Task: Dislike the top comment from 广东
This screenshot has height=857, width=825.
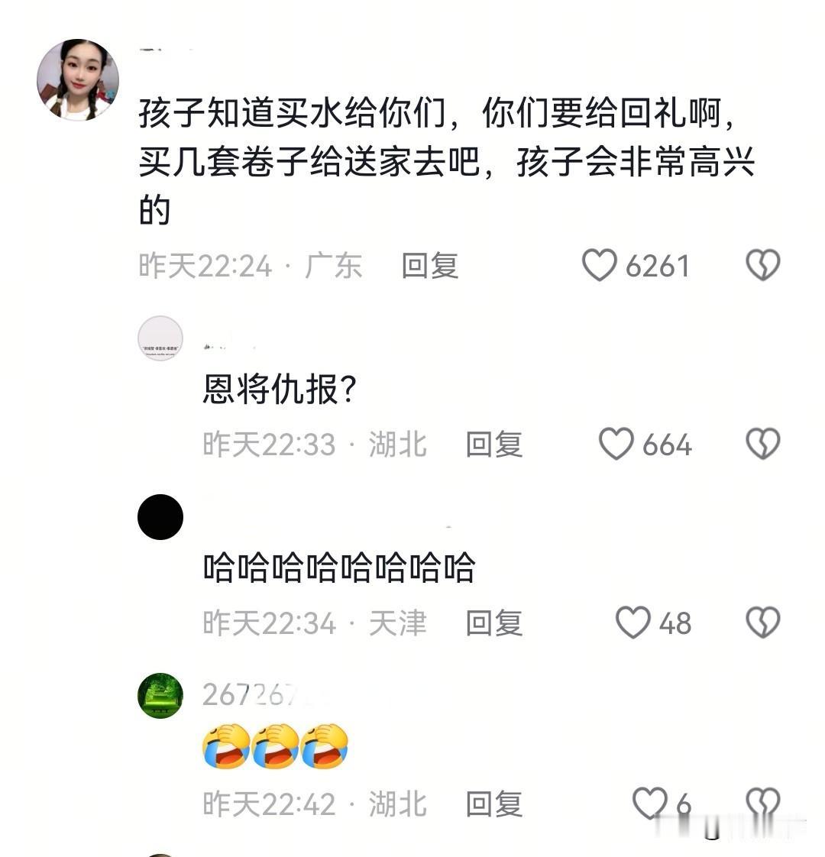Action: click(762, 266)
